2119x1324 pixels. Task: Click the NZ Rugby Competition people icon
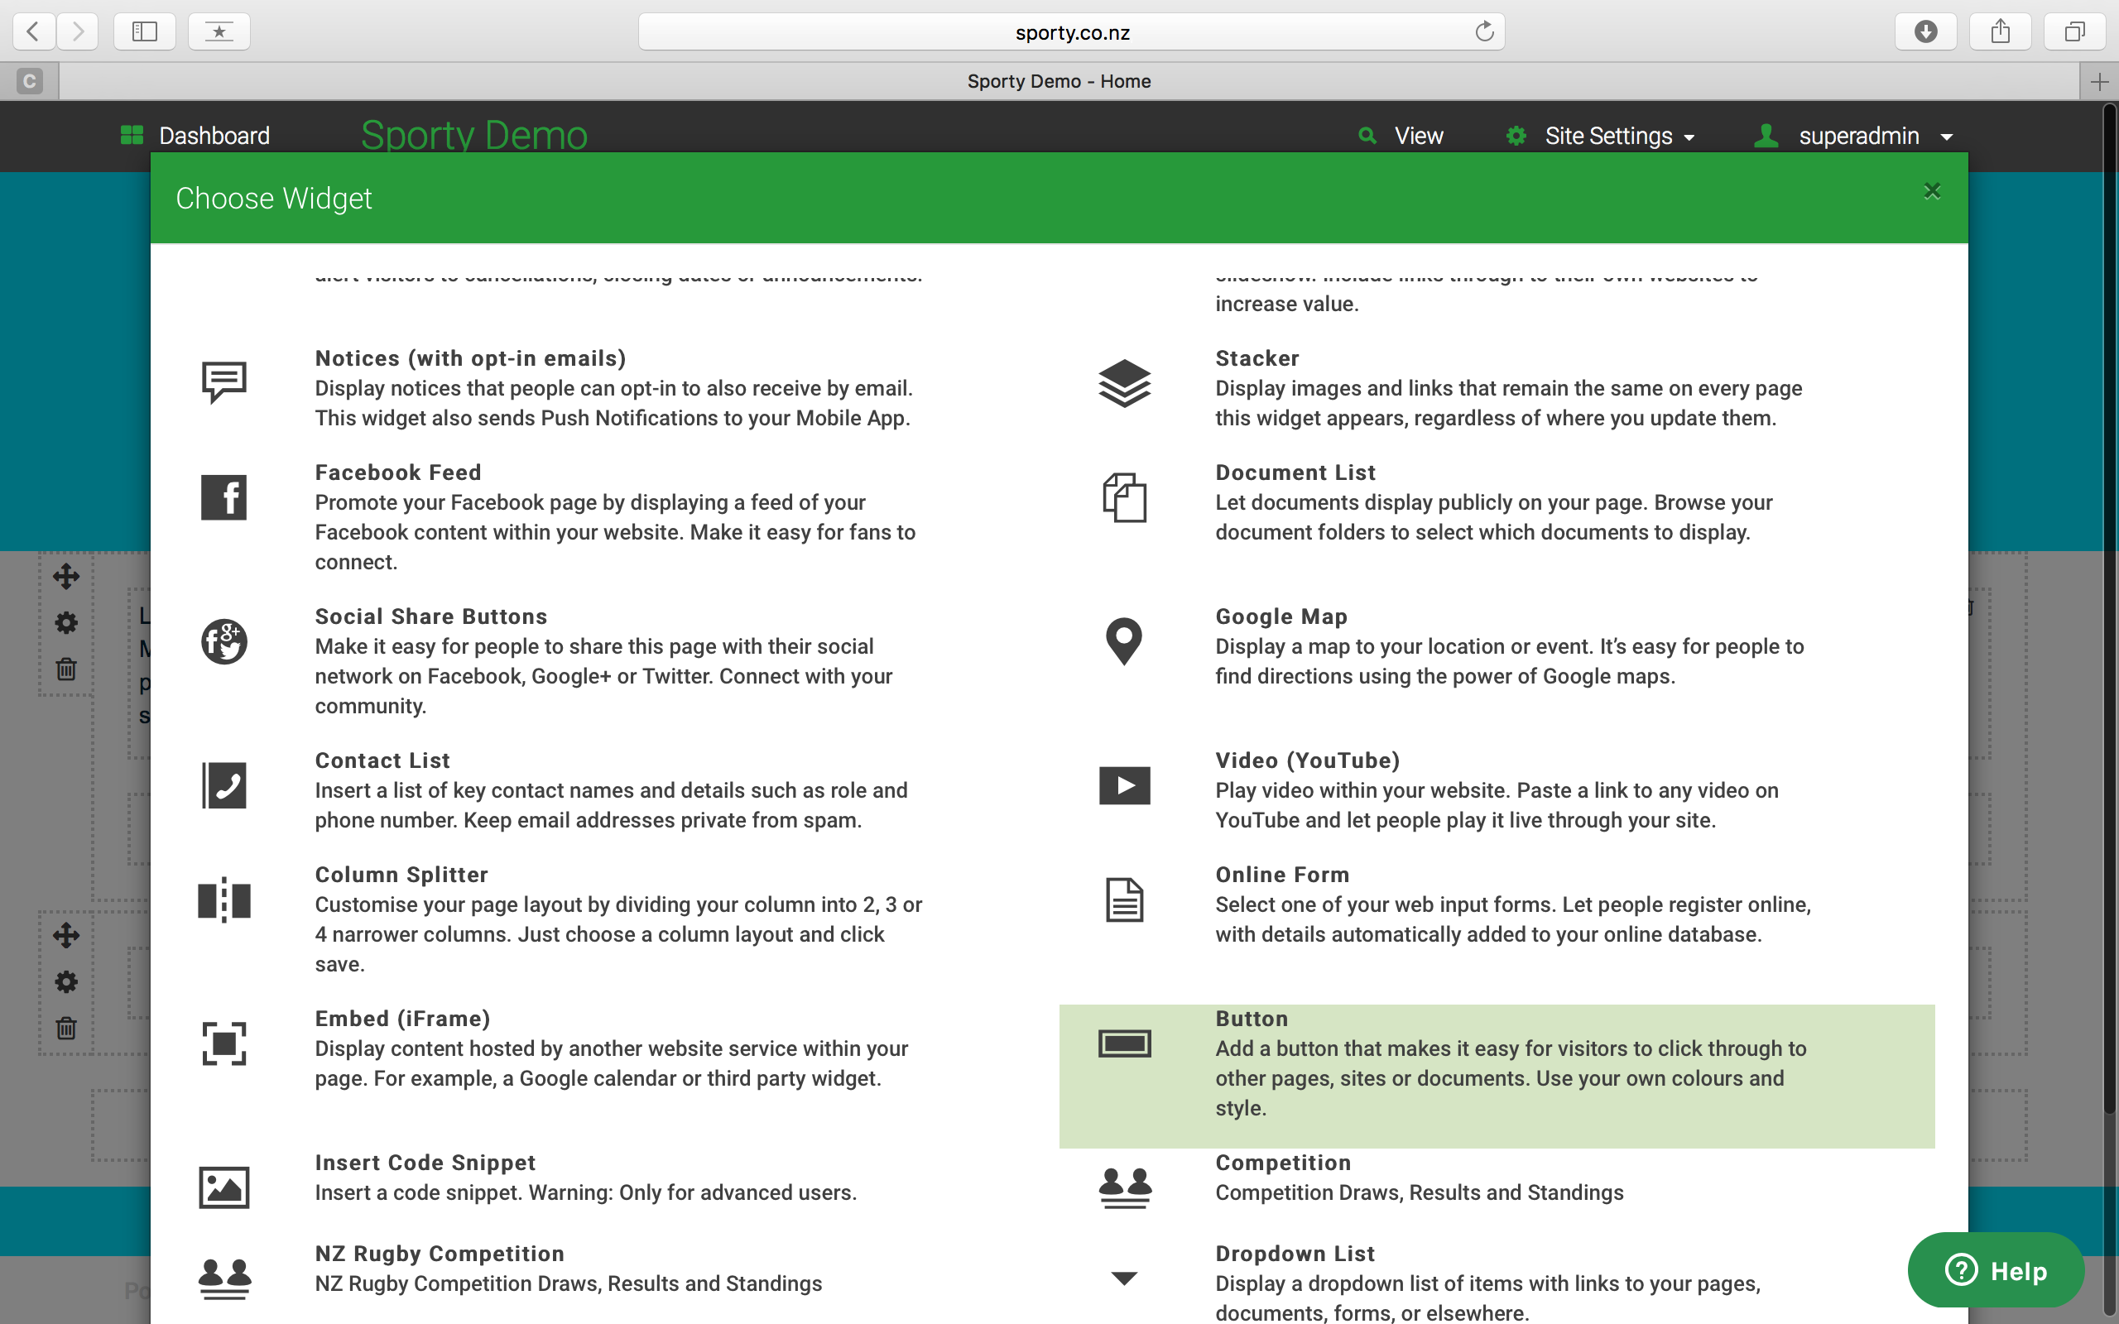(x=224, y=1278)
